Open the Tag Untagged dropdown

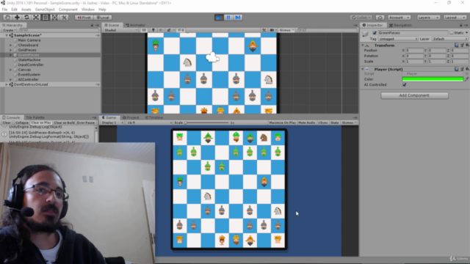pyautogui.click(x=398, y=39)
